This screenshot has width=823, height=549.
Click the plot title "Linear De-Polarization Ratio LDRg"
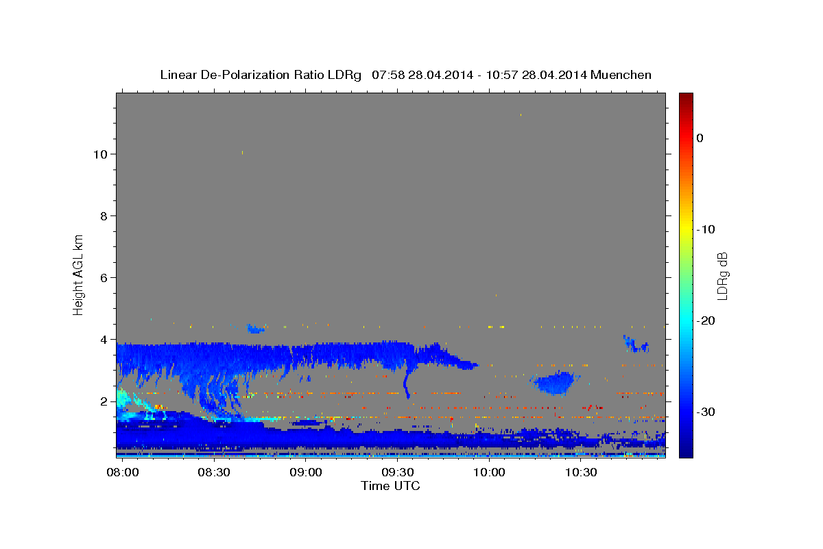point(261,75)
